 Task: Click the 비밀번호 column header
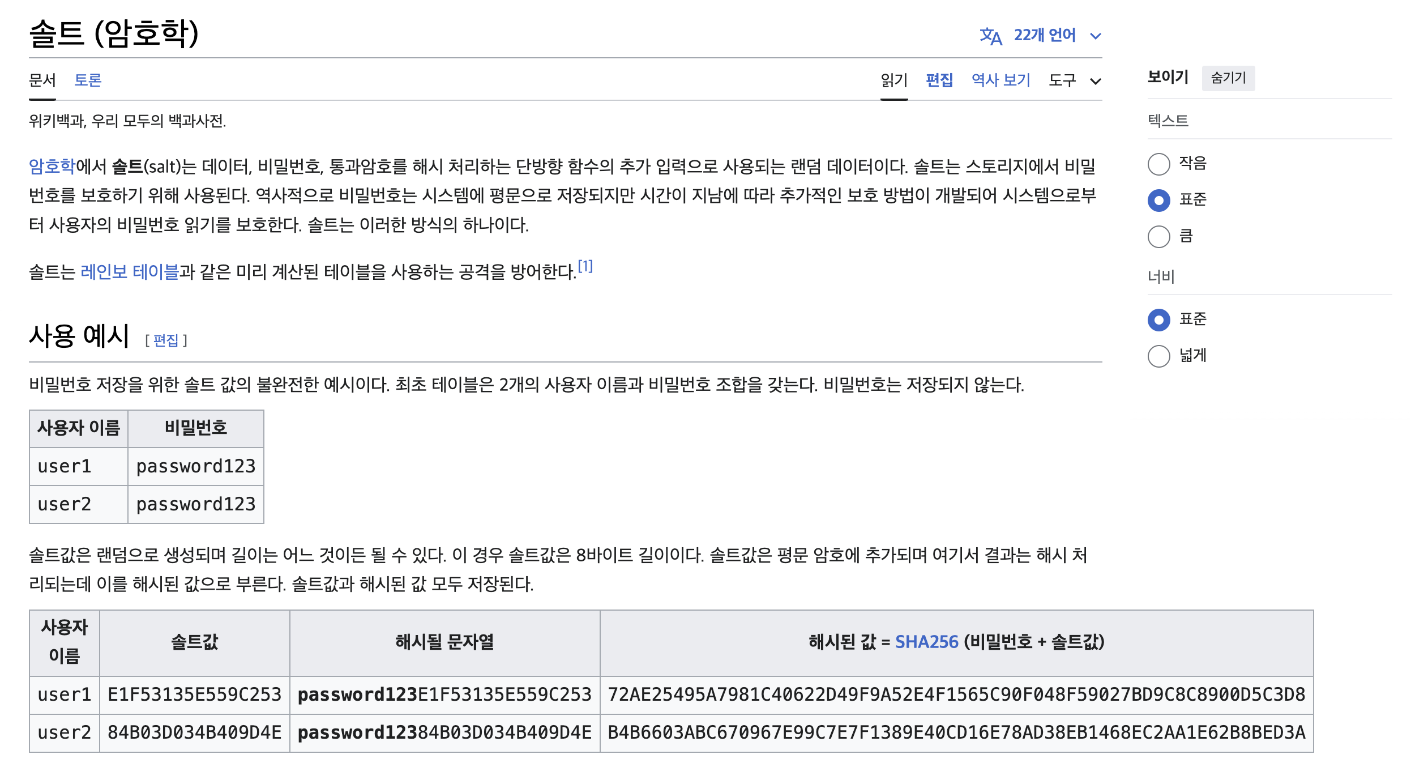click(196, 428)
